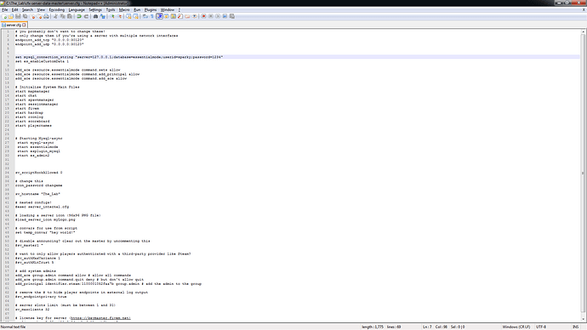Toggle the INS insert mode indicator

click(x=575, y=327)
